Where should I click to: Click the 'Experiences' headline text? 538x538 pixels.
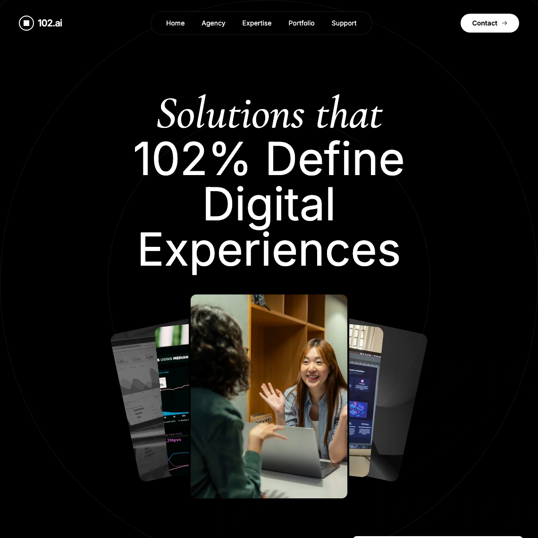pyautogui.click(x=269, y=249)
